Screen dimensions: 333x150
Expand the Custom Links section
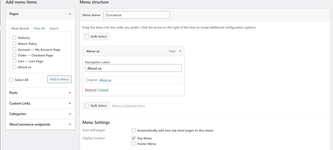(70, 103)
